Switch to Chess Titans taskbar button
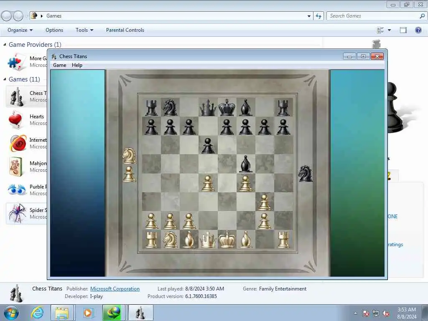Viewport: 428px width, 321px height. [140, 313]
